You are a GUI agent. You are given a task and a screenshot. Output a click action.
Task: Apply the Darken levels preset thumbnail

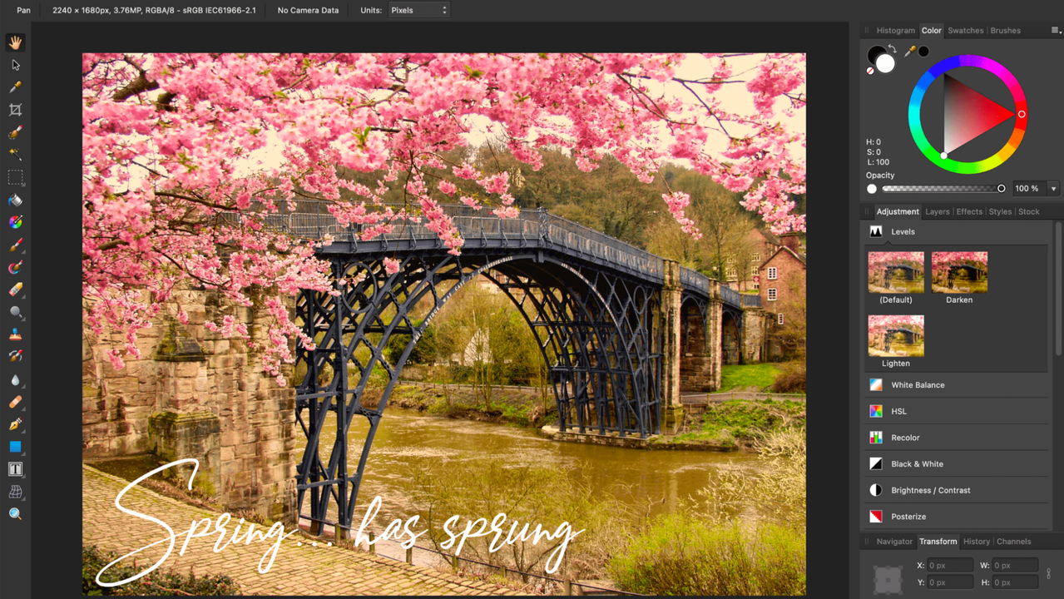[959, 273]
